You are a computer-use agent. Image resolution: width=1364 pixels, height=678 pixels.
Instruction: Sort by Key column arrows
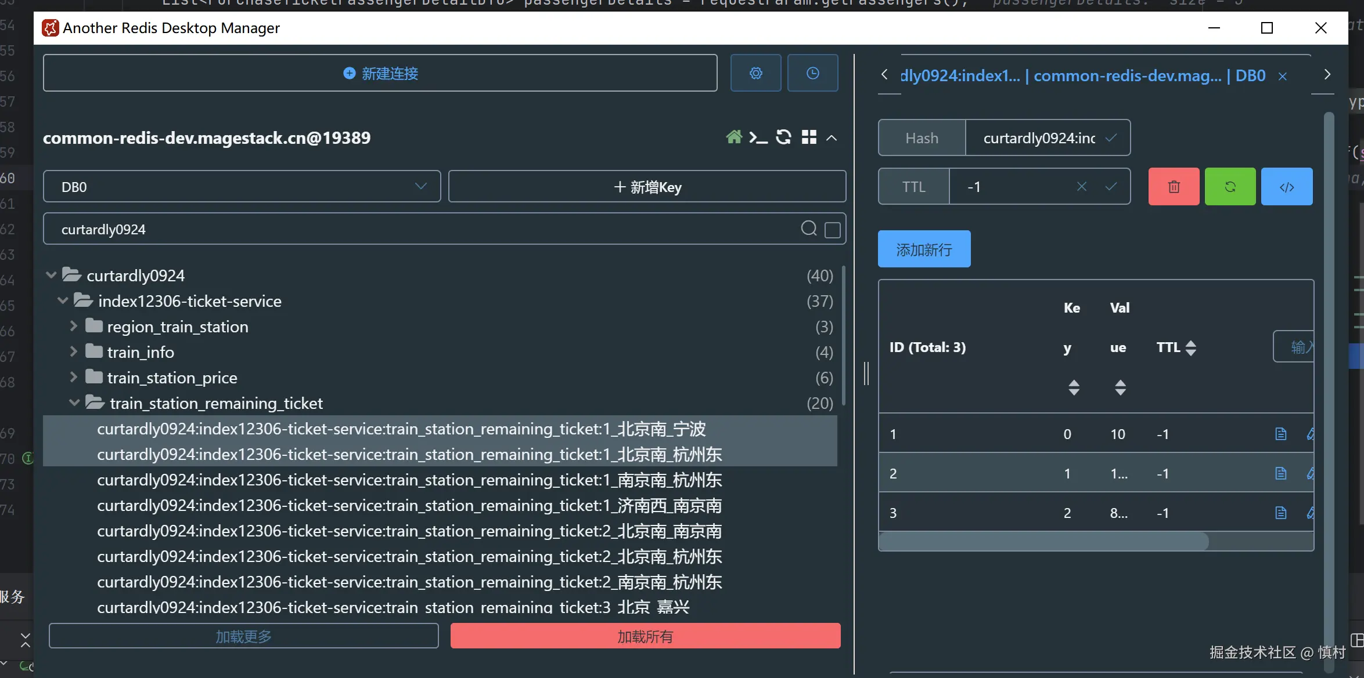1074,387
